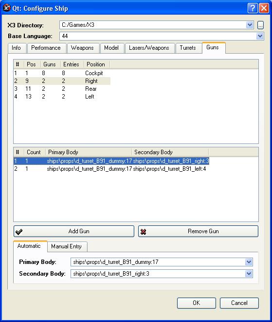272x322 pixels.
Task: Click the question mark help button
Action: click(253, 8)
